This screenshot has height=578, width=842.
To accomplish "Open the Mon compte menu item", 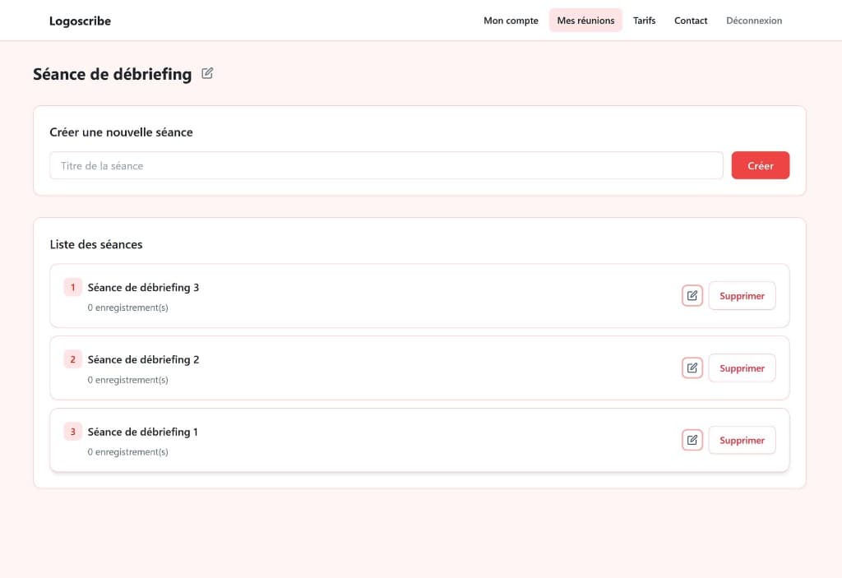I will coord(511,21).
